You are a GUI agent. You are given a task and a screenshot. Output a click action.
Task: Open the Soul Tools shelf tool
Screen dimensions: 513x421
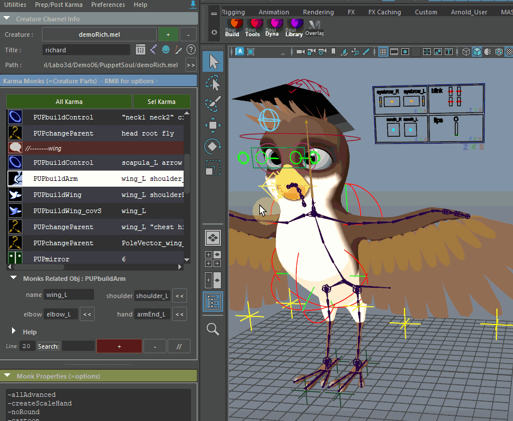click(x=252, y=28)
